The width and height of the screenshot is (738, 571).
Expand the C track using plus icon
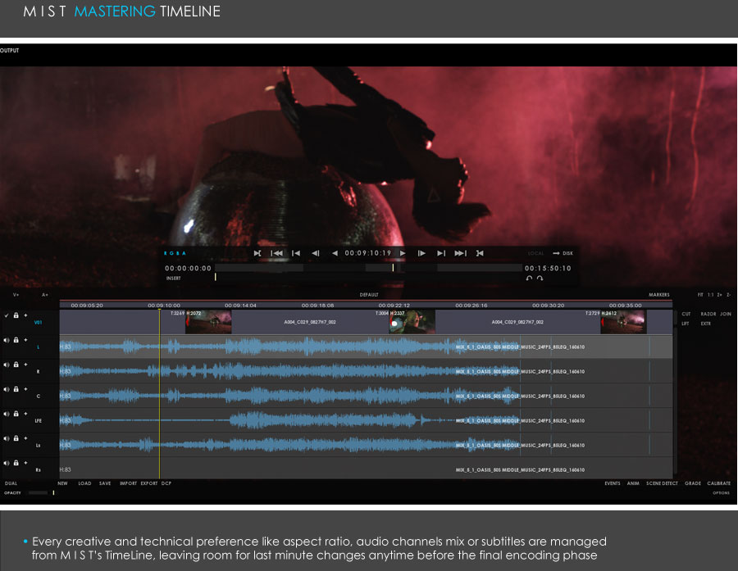(x=25, y=389)
